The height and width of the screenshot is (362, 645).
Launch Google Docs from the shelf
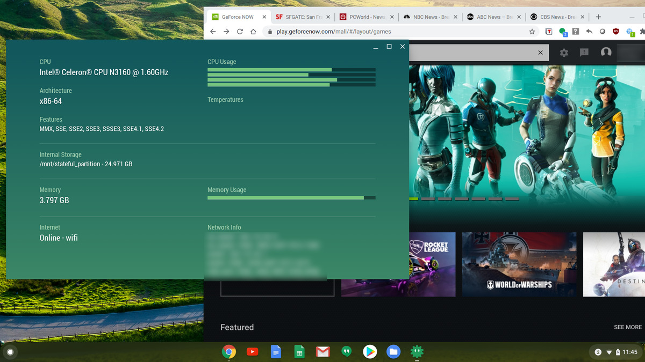coord(276,352)
